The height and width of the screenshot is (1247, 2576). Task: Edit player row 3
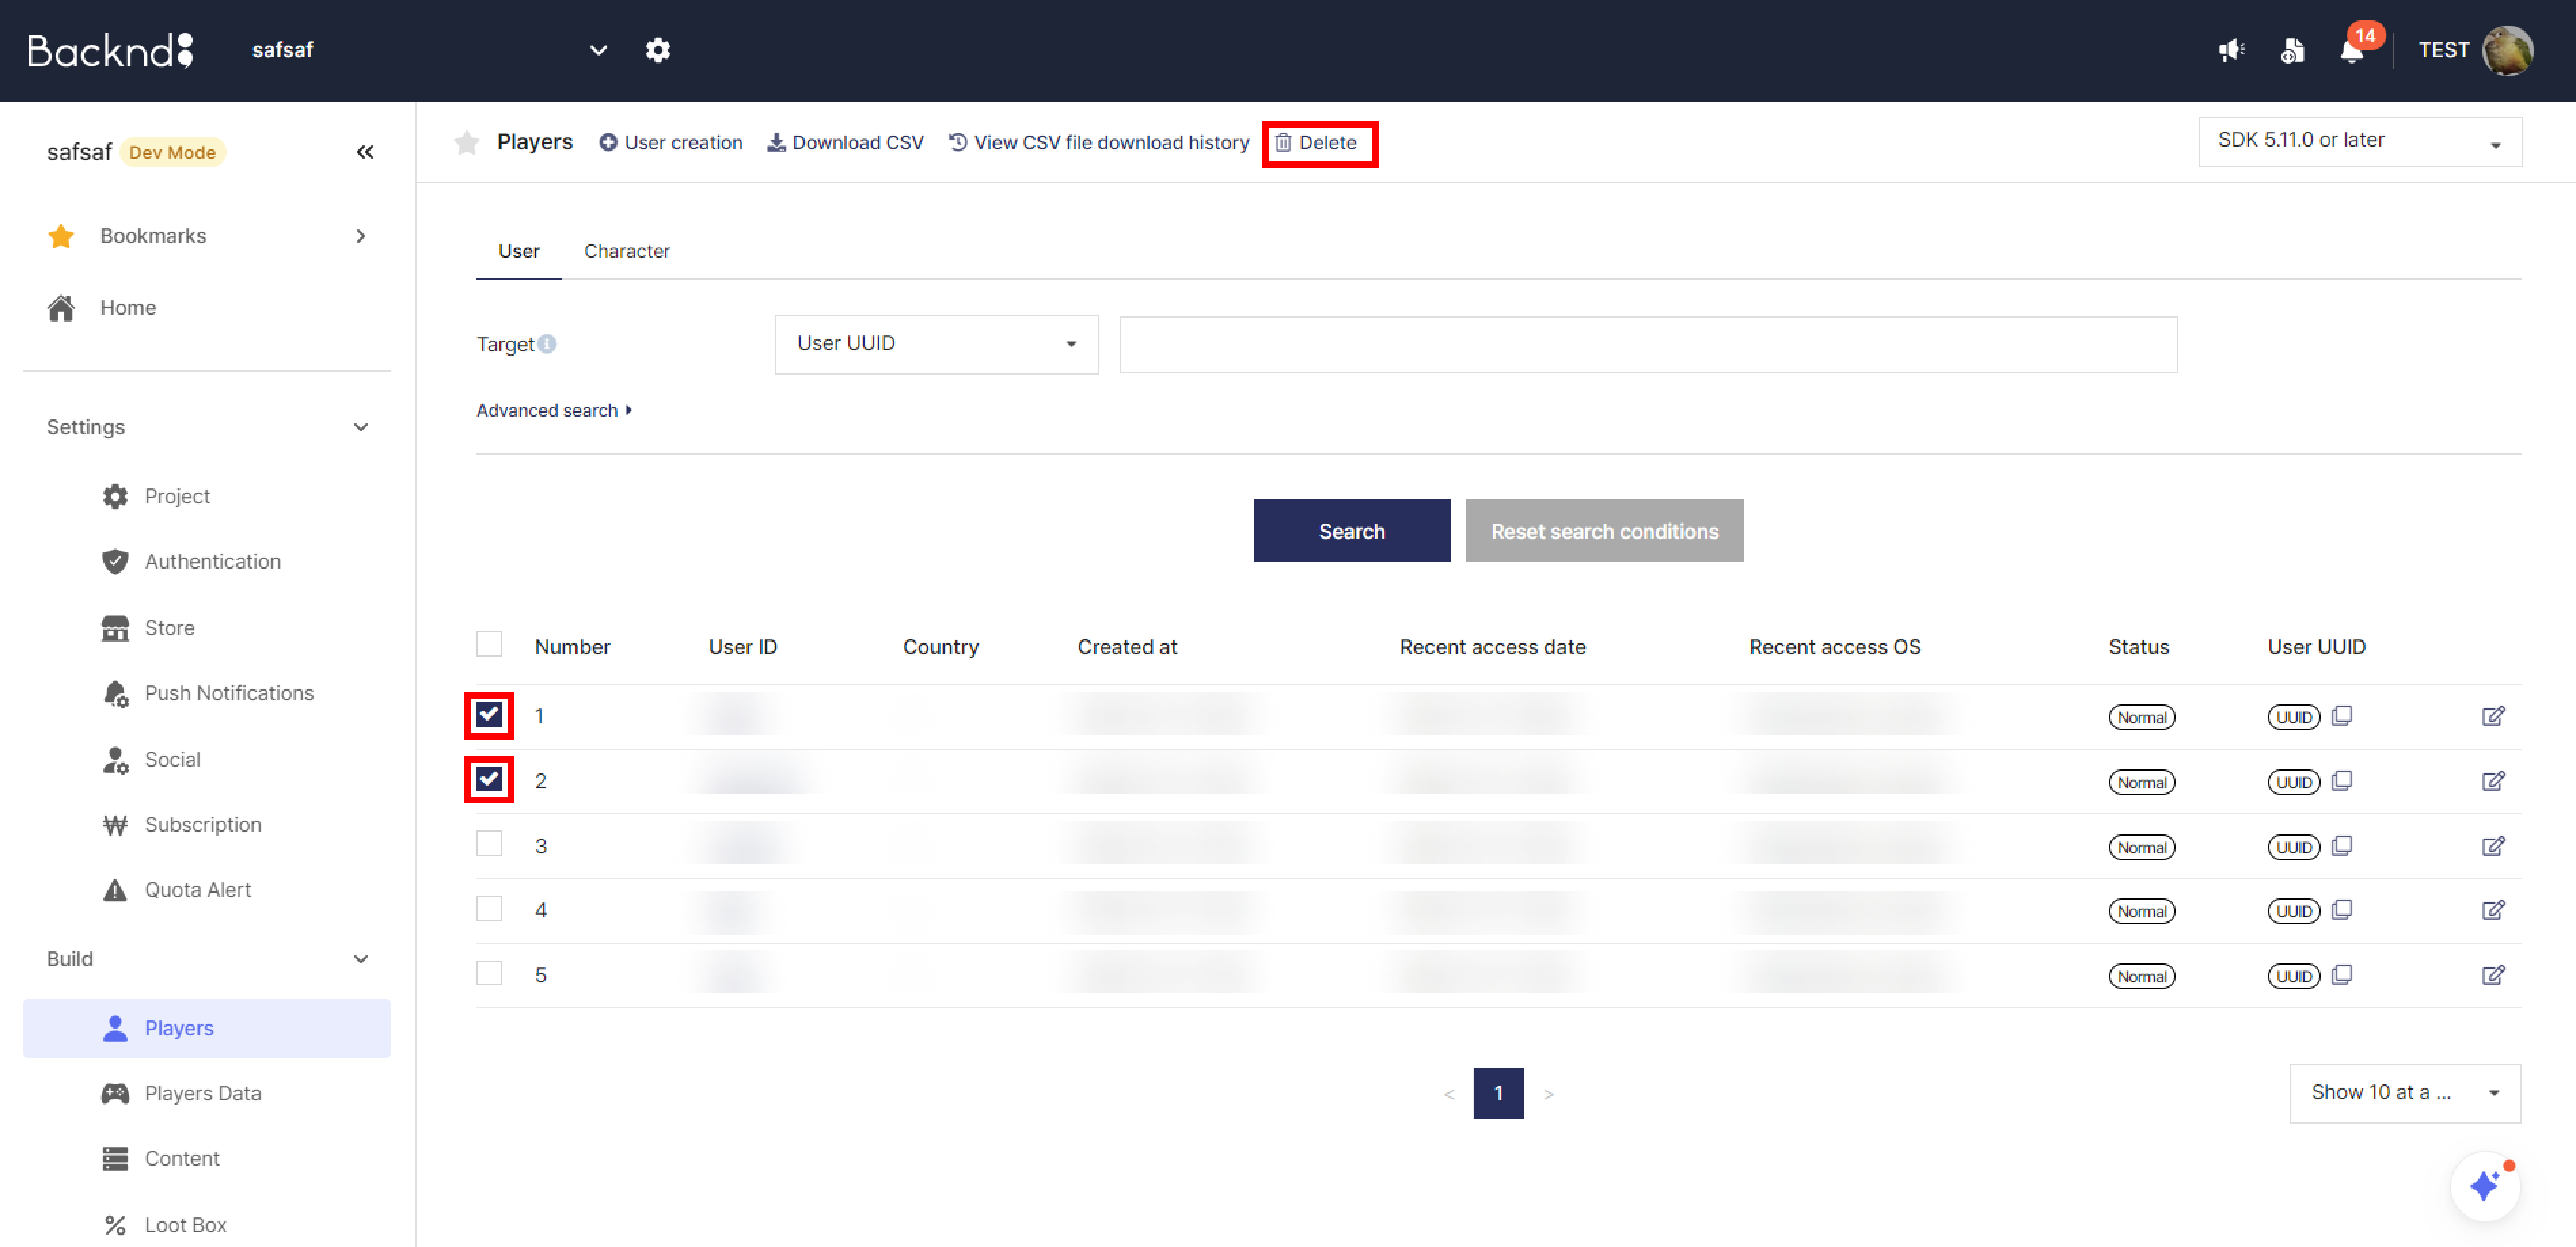click(x=2493, y=846)
